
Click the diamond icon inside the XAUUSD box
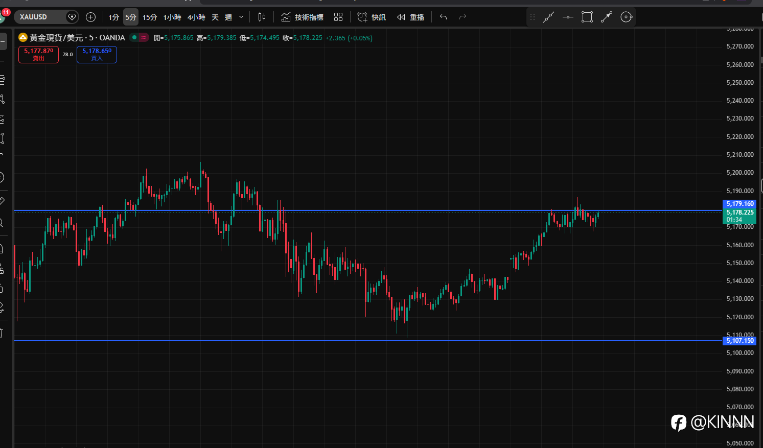[x=72, y=17]
